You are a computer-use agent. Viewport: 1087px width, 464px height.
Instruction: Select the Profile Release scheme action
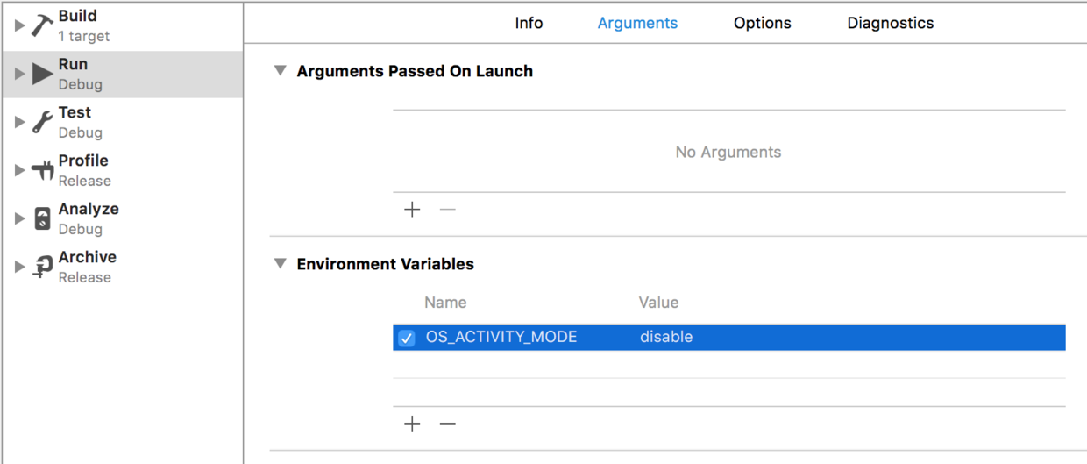click(84, 170)
